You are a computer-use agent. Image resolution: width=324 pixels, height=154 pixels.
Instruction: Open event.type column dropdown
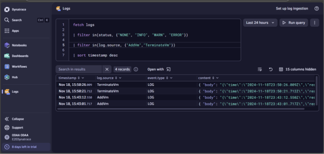[171, 78]
